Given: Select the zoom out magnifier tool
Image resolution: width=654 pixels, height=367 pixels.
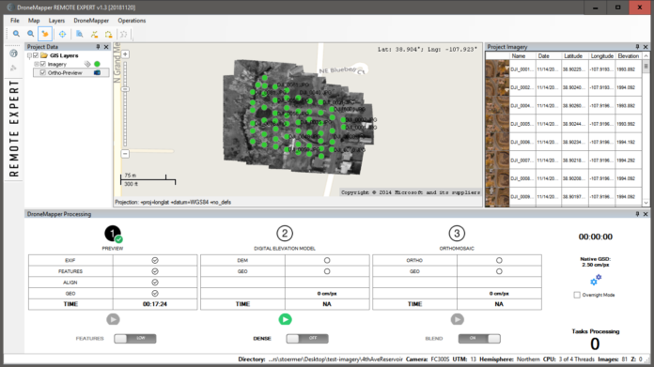Looking at the screenshot, I should [30, 34].
